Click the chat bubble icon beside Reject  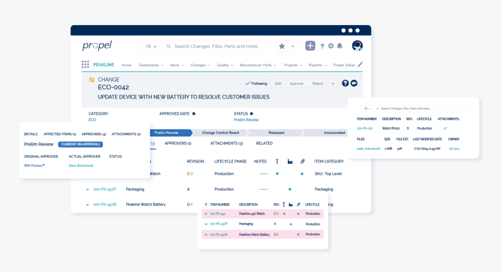354,83
